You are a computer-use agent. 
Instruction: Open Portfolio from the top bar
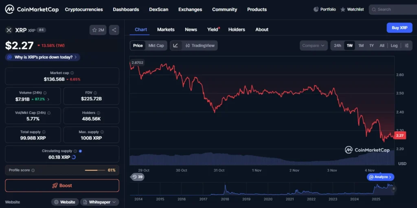325,9
